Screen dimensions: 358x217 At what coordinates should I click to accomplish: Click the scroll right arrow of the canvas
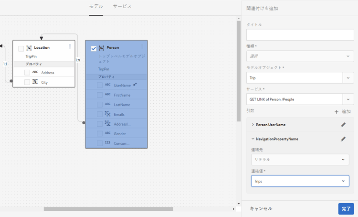(x=233, y=209)
